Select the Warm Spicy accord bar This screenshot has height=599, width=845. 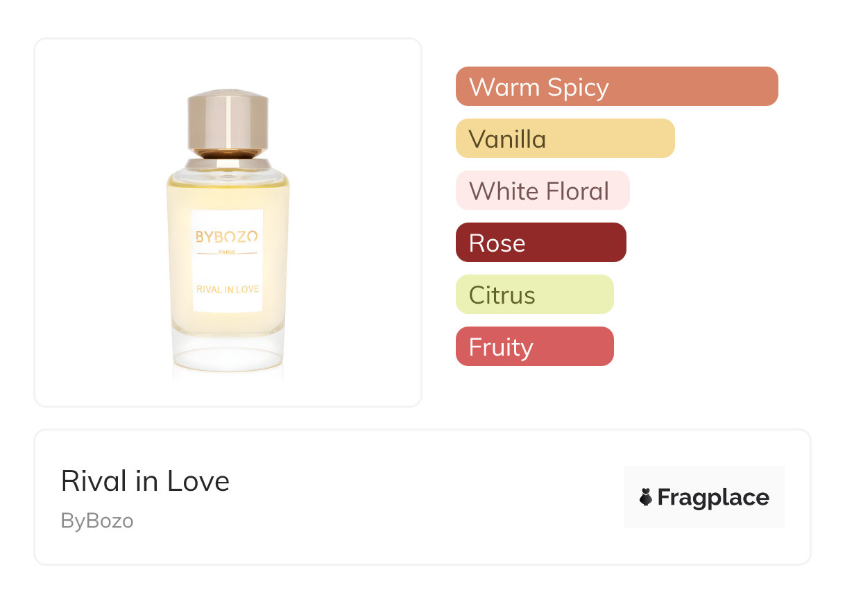click(x=616, y=87)
